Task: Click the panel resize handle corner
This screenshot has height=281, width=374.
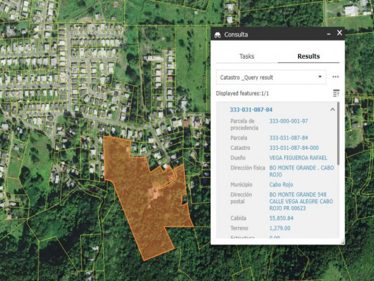Action: 342,242
